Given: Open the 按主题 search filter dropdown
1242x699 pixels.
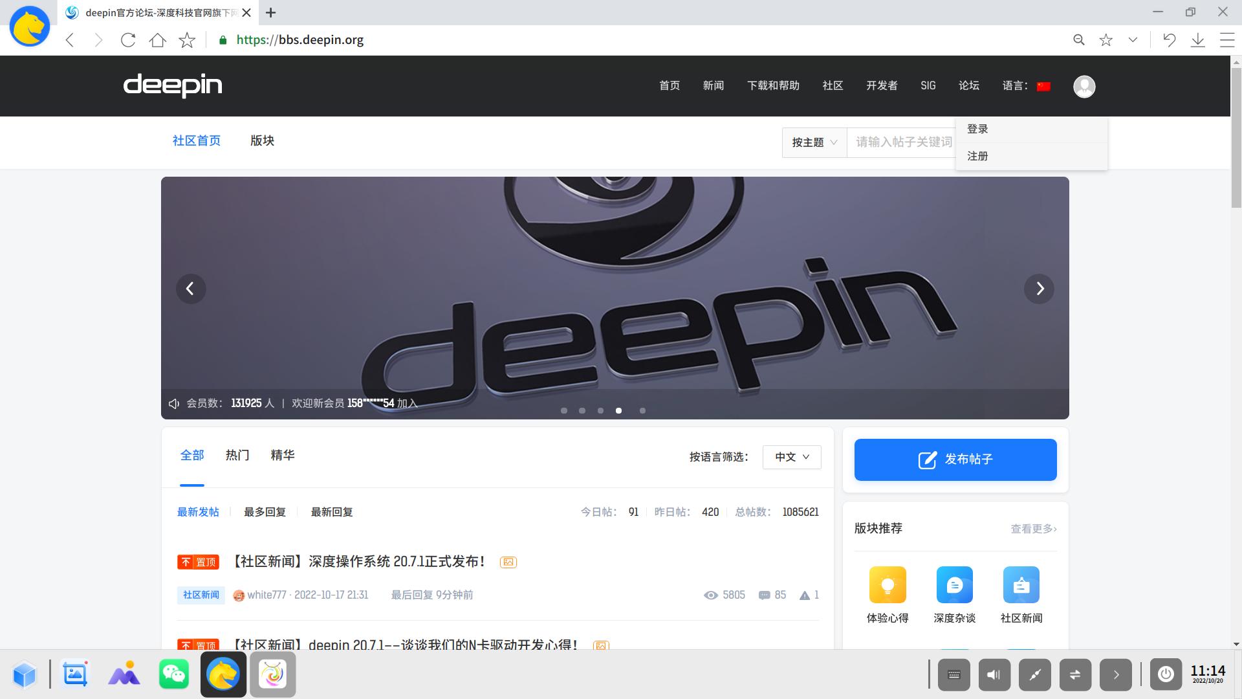Looking at the screenshot, I should click(814, 142).
